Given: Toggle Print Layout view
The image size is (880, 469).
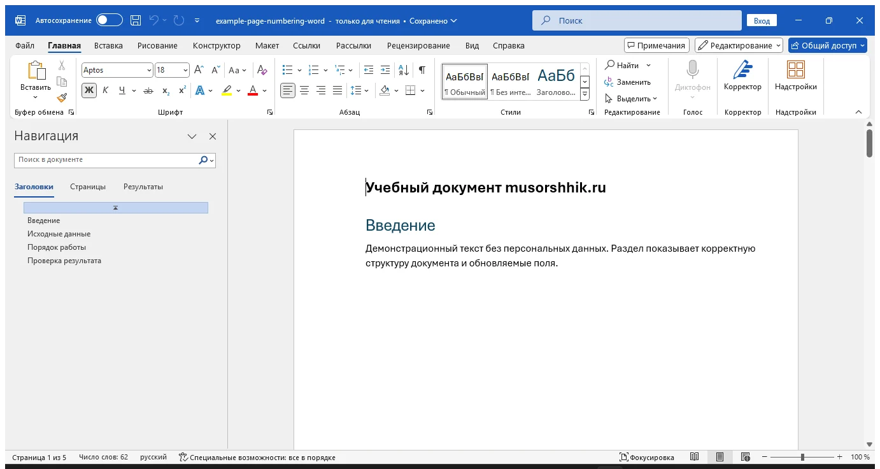Looking at the screenshot, I should click(720, 457).
